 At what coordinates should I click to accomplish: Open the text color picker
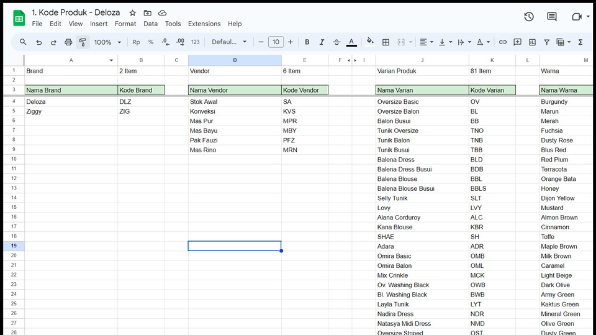pos(351,42)
